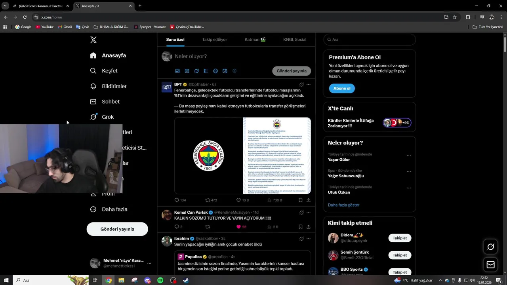Add poll icon in composer

[206, 71]
